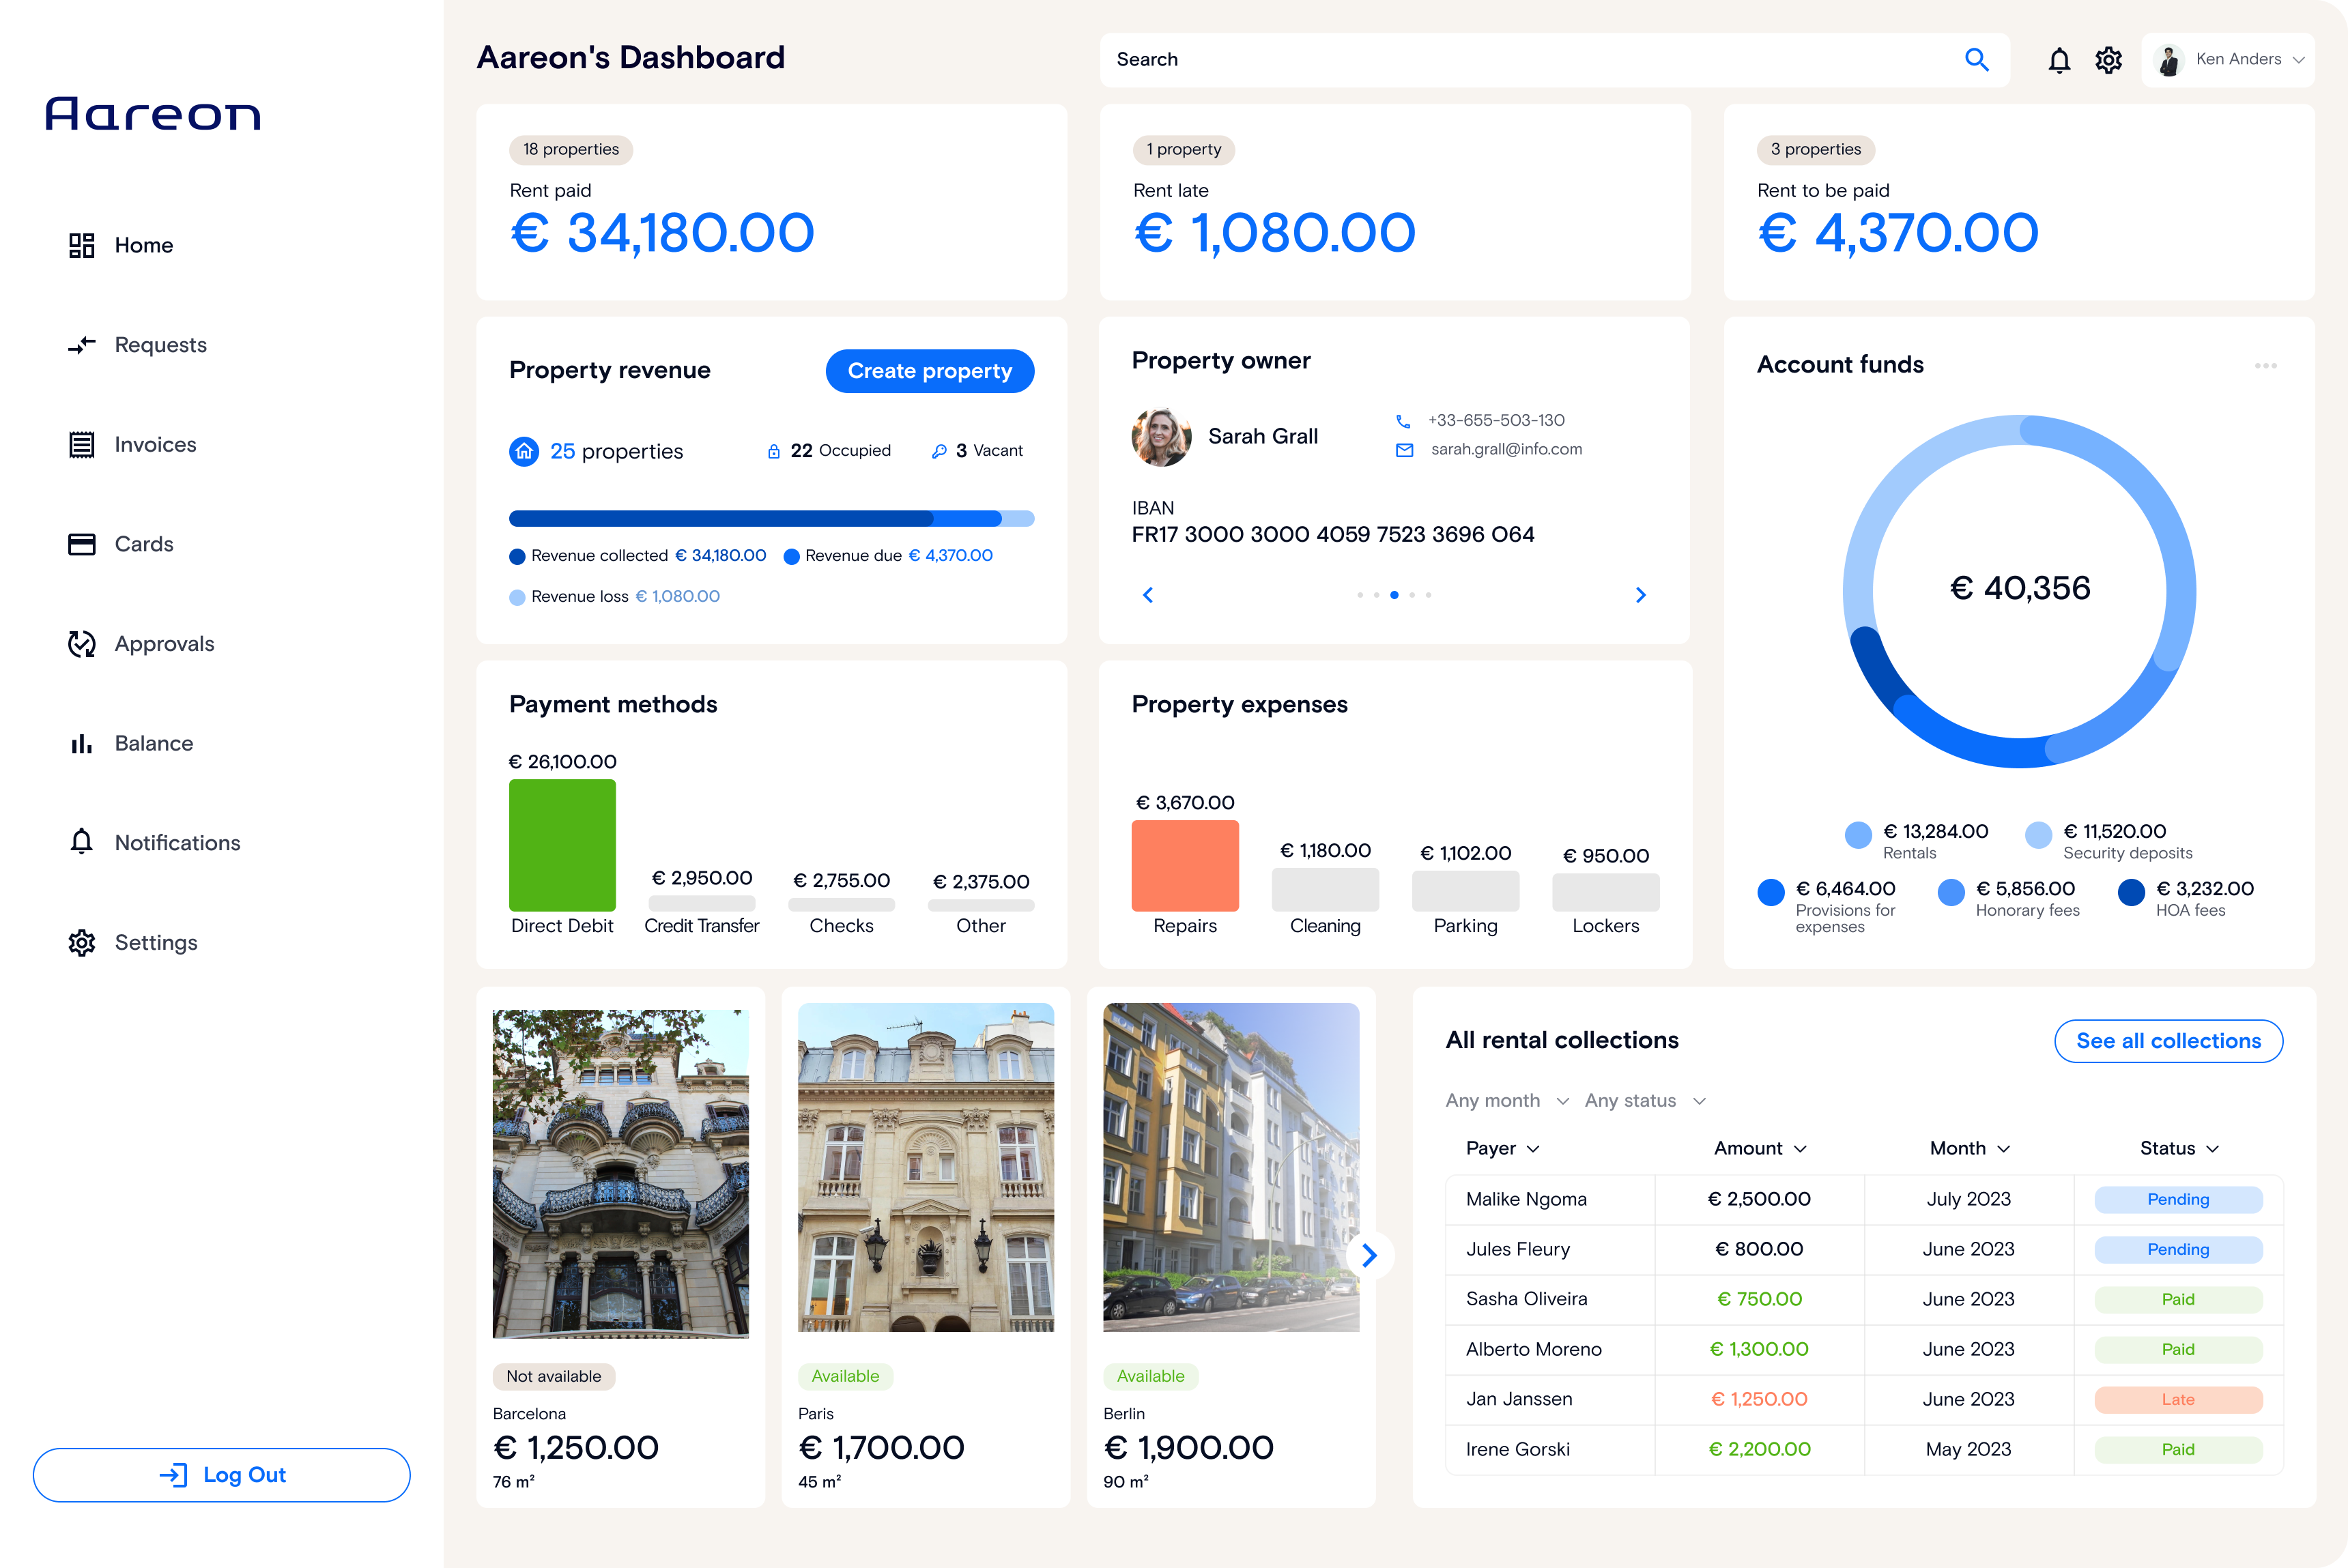The width and height of the screenshot is (2348, 1568).
Task: Go to next property owner with right arrow
Action: pyautogui.click(x=1640, y=595)
